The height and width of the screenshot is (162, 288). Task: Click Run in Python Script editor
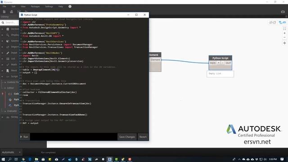[x=24, y=137]
